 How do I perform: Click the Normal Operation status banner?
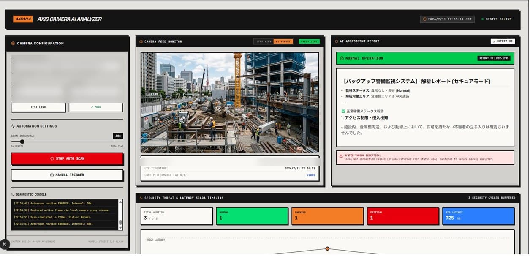425,58
